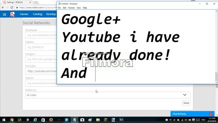The height and width of the screenshot is (123, 218).
Task: Click the Roblox logo in the navbar
Action: pyautogui.click(x=12, y=14)
